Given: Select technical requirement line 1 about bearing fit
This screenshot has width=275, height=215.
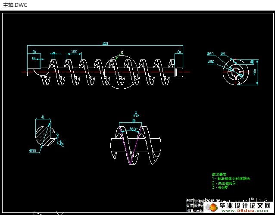Looking at the screenshot, I should coord(231,179).
